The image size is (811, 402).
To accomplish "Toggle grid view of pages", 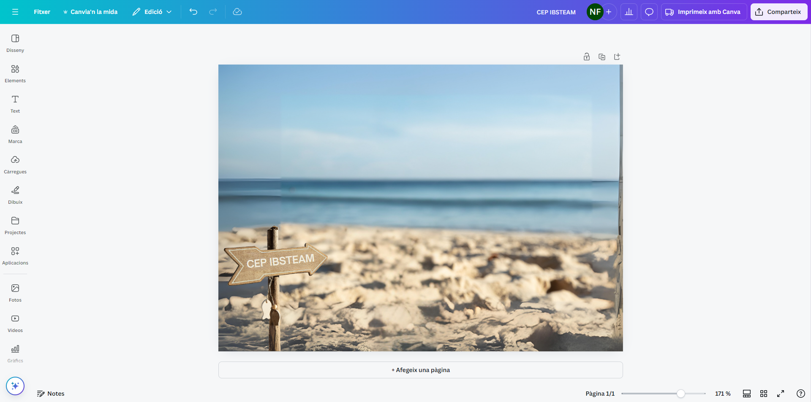I will (764, 394).
